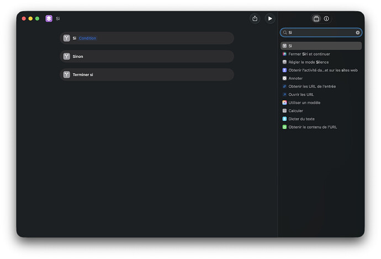
Task: Select "Dicter du texte" action
Action: [301, 119]
